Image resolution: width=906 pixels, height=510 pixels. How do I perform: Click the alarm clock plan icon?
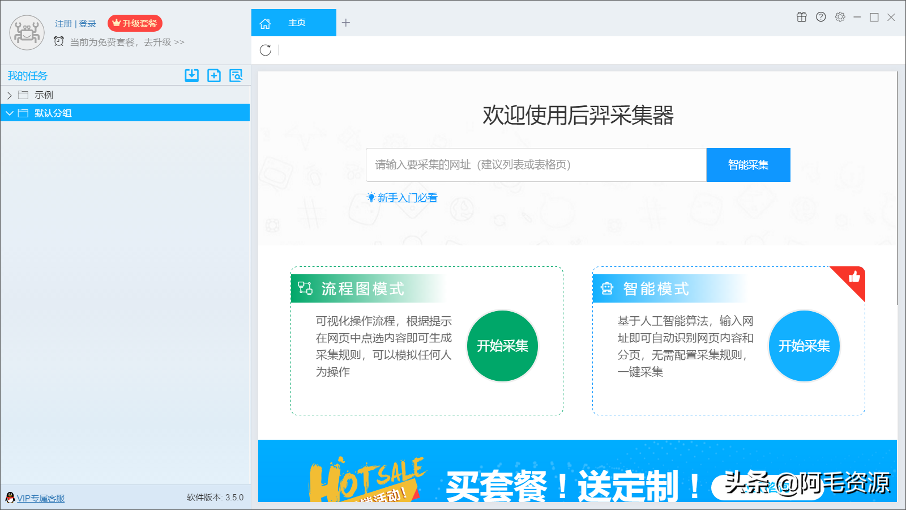tap(59, 41)
